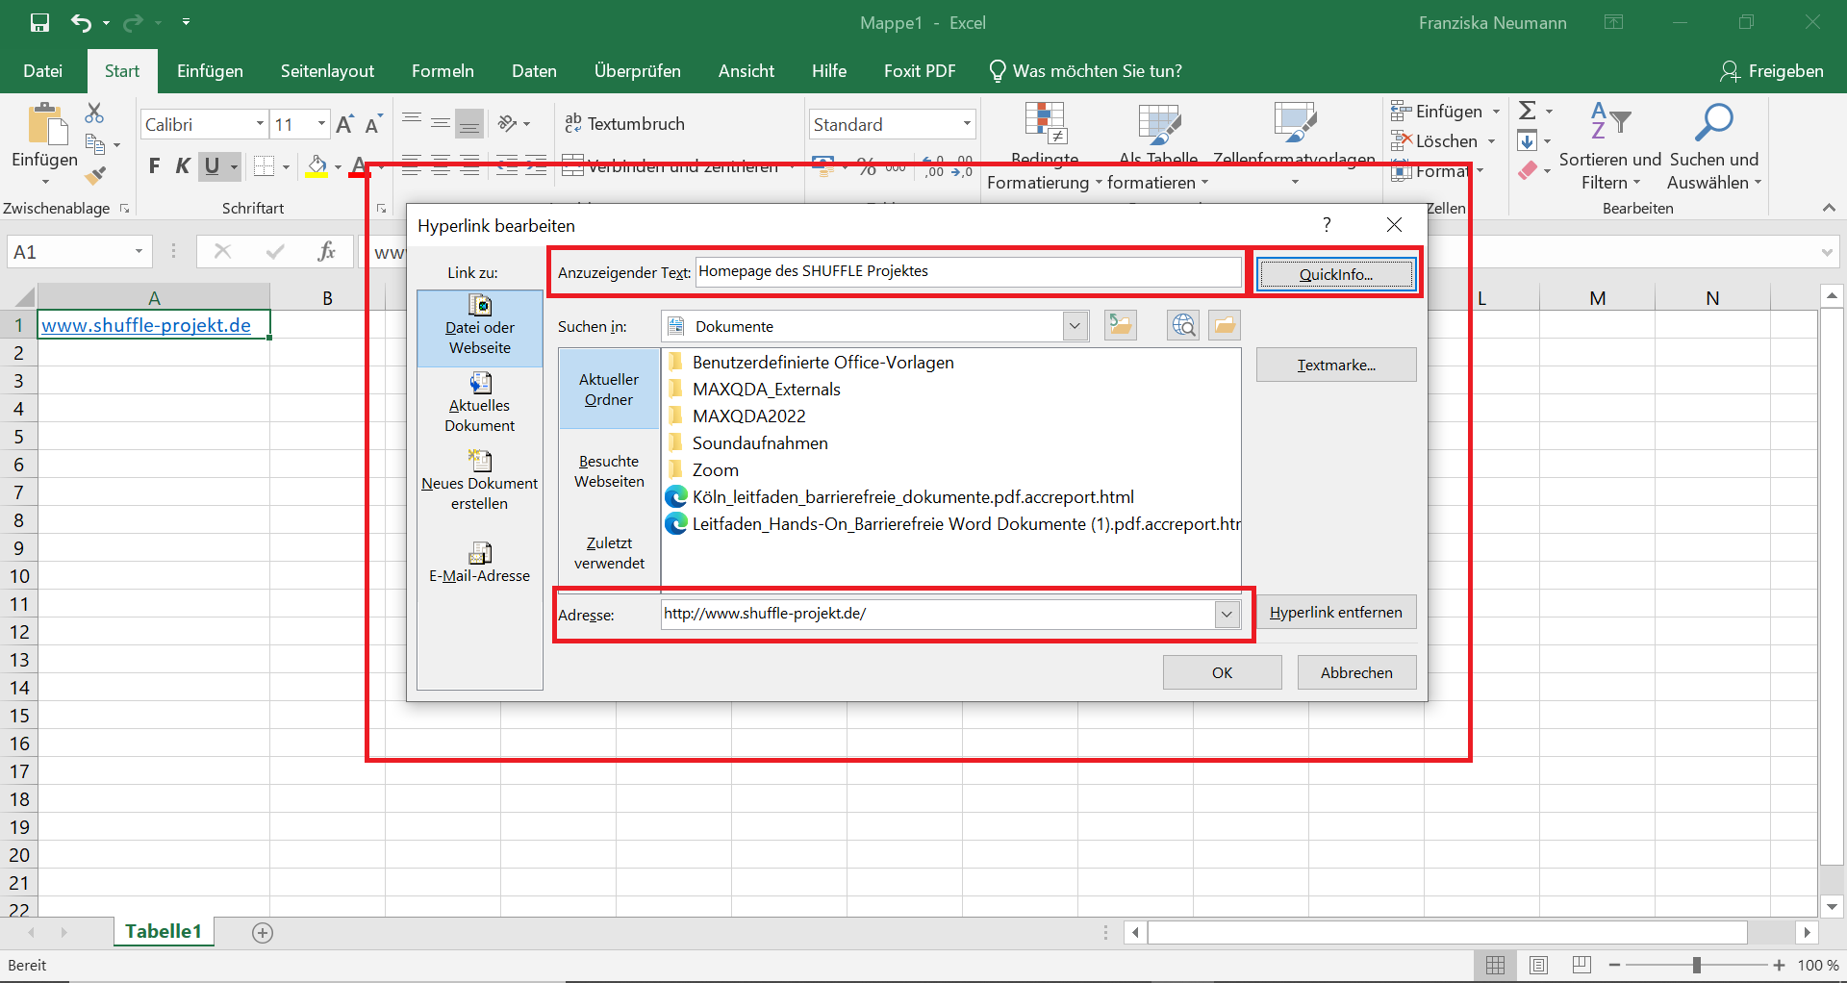Toggle bold formatting with the F button

click(153, 165)
